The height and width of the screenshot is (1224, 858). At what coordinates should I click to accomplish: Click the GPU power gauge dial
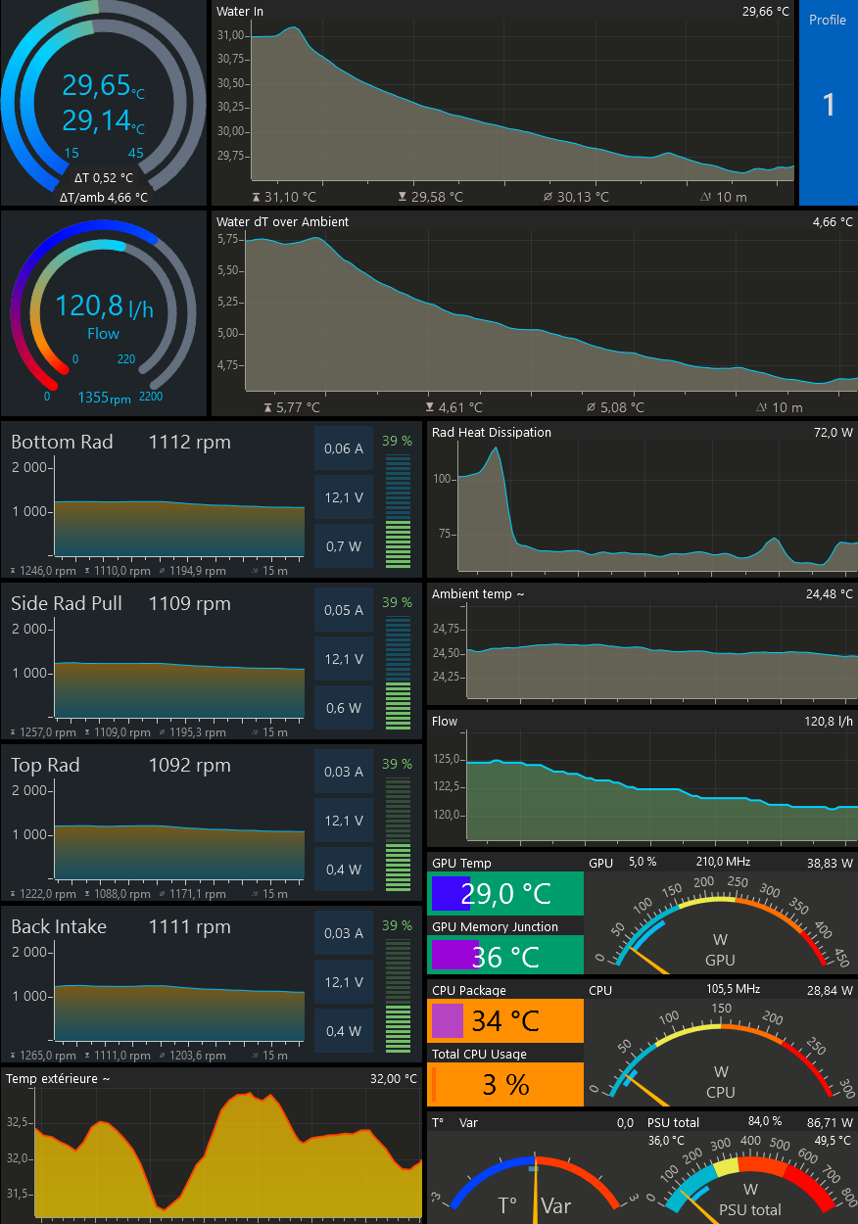(721, 922)
